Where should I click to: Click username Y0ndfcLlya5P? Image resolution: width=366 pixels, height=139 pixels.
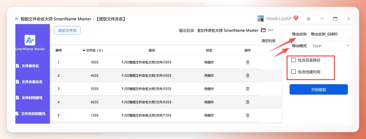(279, 19)
